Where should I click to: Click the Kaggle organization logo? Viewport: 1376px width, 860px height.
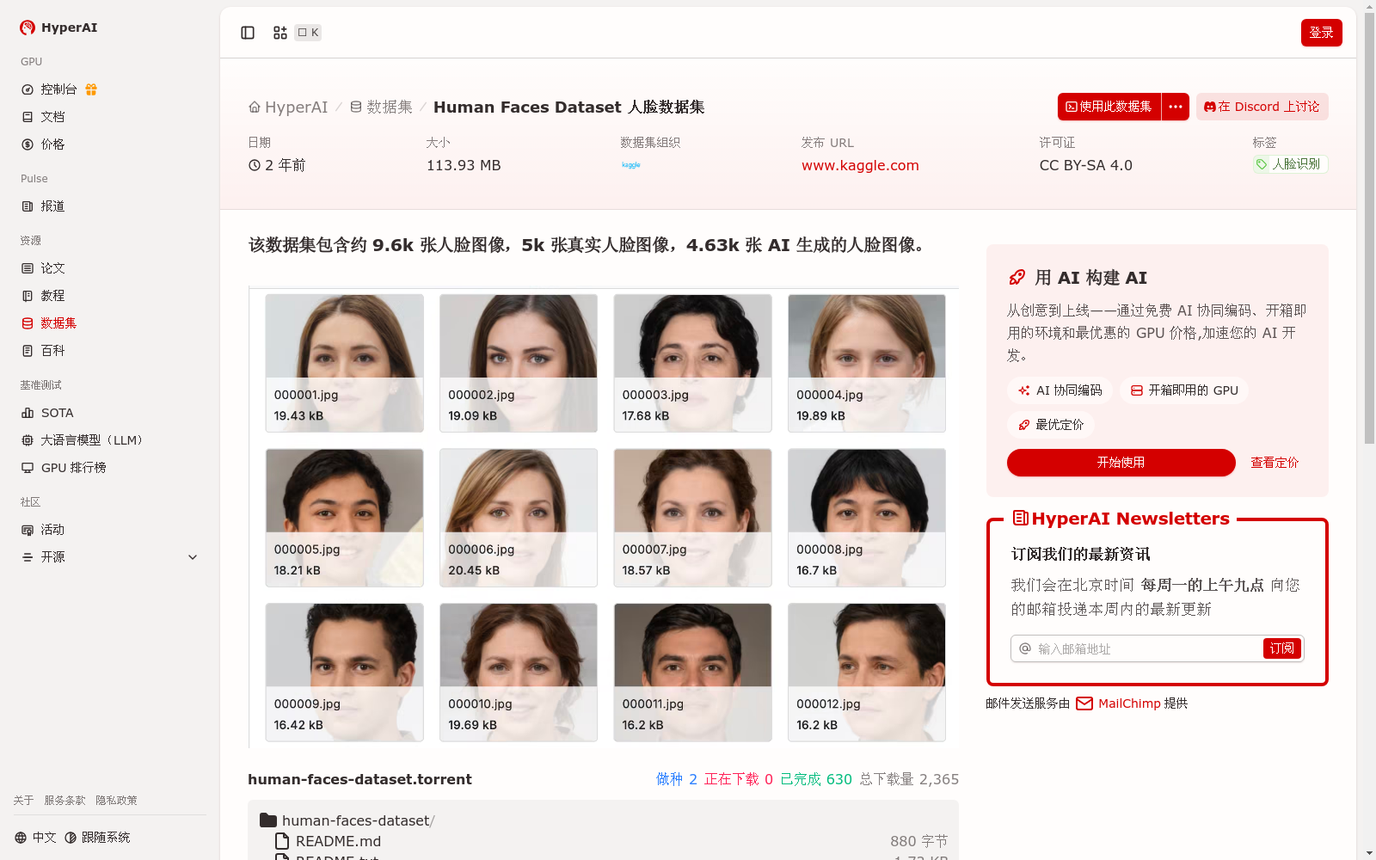(631, 165)
